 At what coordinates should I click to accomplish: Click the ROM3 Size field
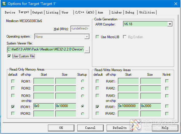click(x=66, y=96)
